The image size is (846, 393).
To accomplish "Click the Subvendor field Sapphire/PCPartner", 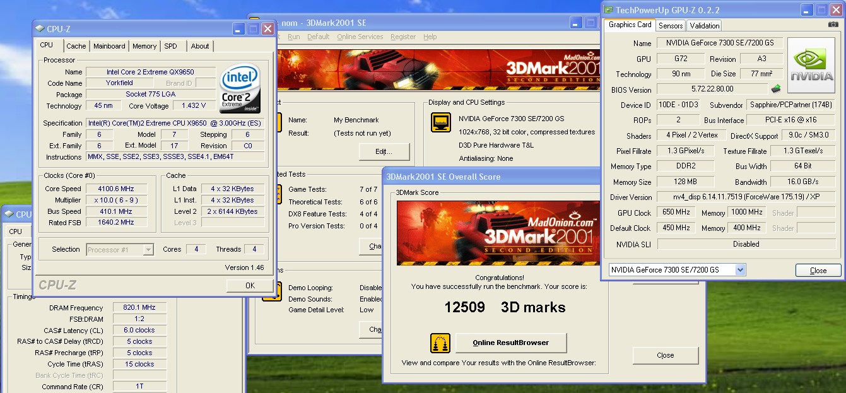I will (x=791, y=105).
